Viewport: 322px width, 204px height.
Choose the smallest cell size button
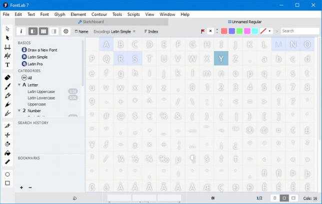tap(275, 198)
